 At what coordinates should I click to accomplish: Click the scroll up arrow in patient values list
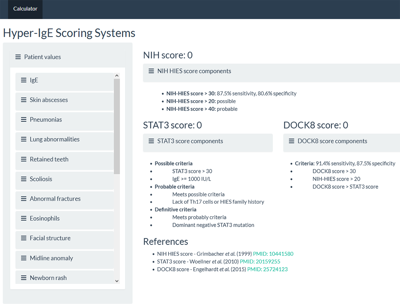[117, 76]
